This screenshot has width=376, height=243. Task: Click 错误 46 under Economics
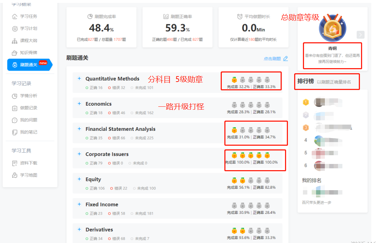(117, 113)
